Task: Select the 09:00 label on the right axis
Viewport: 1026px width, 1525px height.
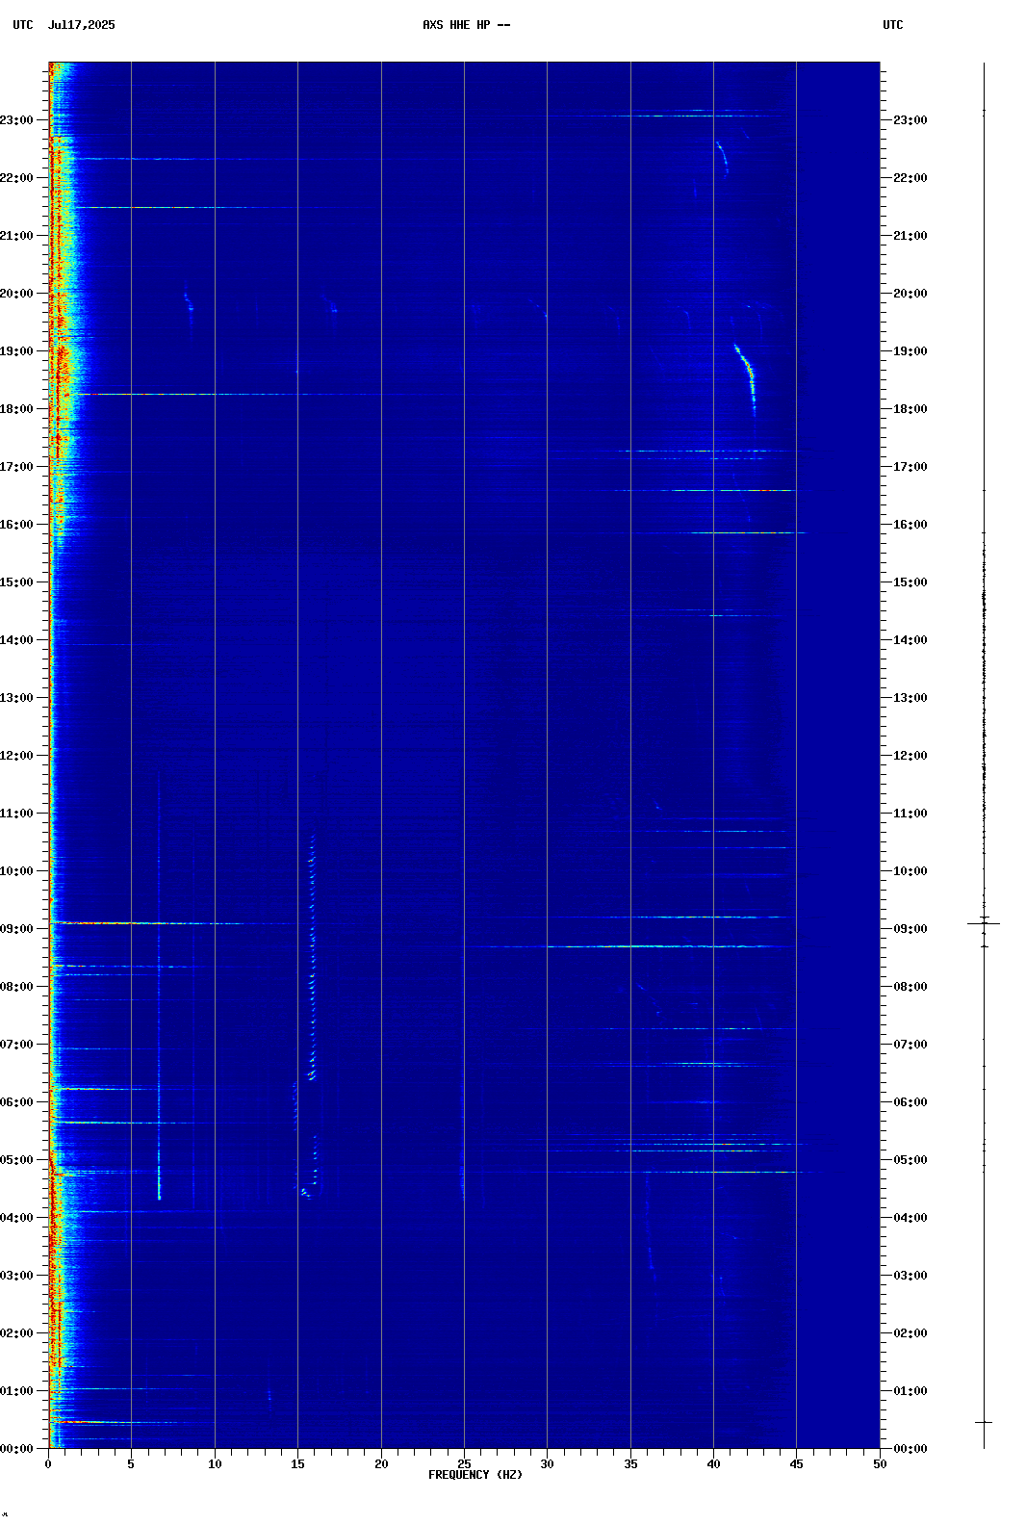Action: point(911,929)
